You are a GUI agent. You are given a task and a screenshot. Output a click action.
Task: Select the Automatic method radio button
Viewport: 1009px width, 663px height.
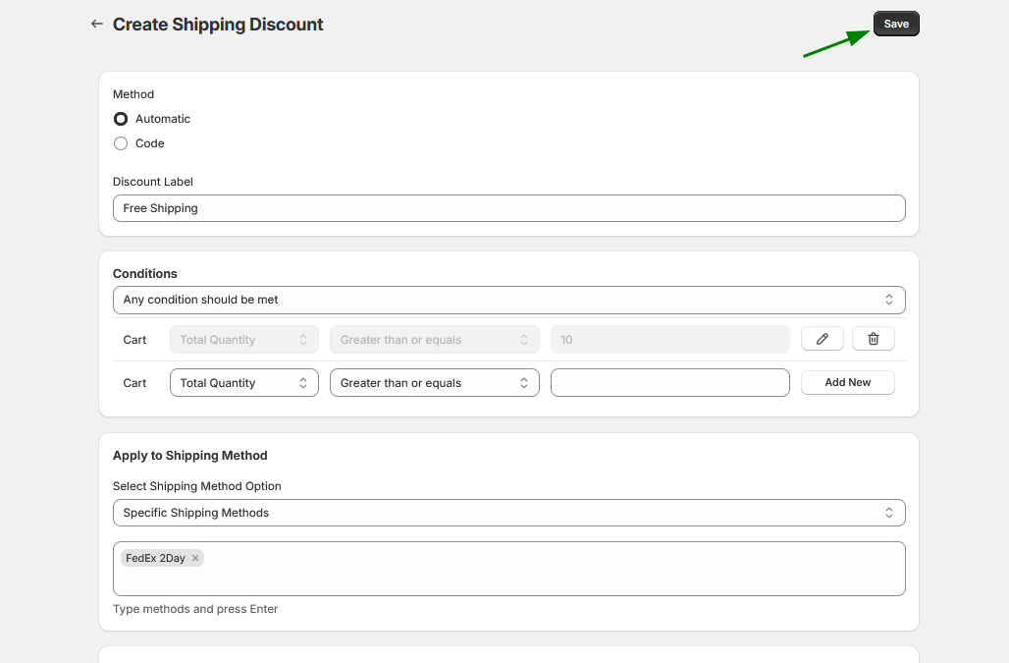tap(121, 119)
